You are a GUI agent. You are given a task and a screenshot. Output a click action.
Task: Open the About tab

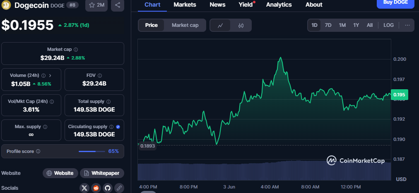[314, 5]
